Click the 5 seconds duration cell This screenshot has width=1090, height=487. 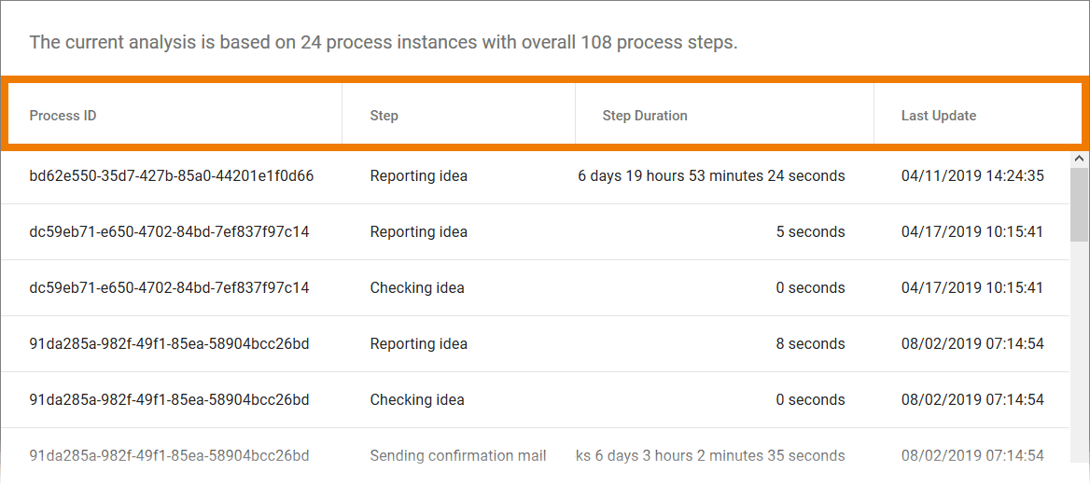[x=810, y=231]
